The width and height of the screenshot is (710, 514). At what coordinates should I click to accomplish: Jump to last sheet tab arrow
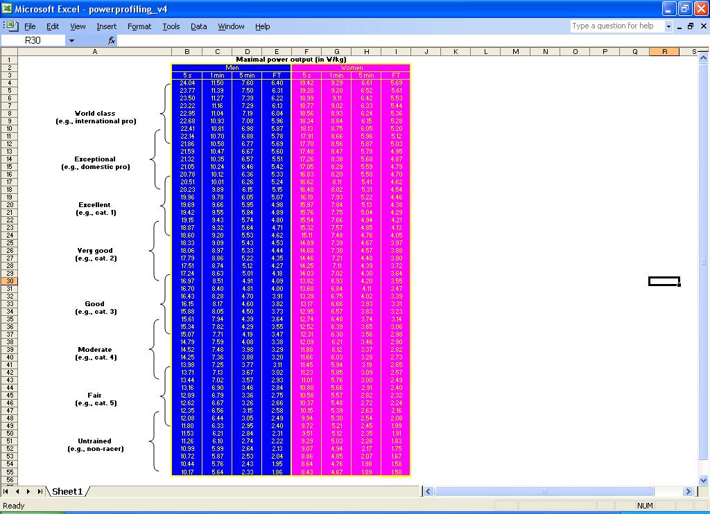point(40,491)
